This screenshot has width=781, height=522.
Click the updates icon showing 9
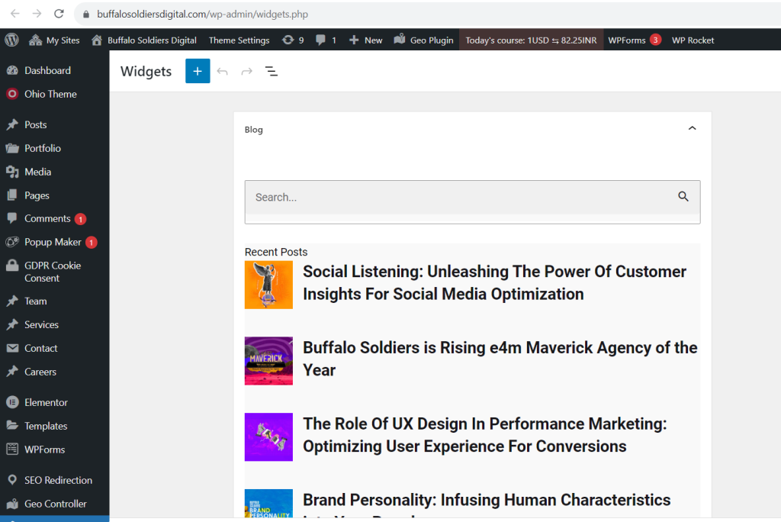[293, 40]
